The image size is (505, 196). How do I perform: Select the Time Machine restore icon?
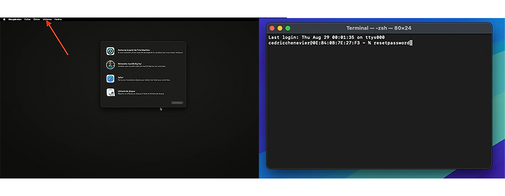(x=111, y=51)
